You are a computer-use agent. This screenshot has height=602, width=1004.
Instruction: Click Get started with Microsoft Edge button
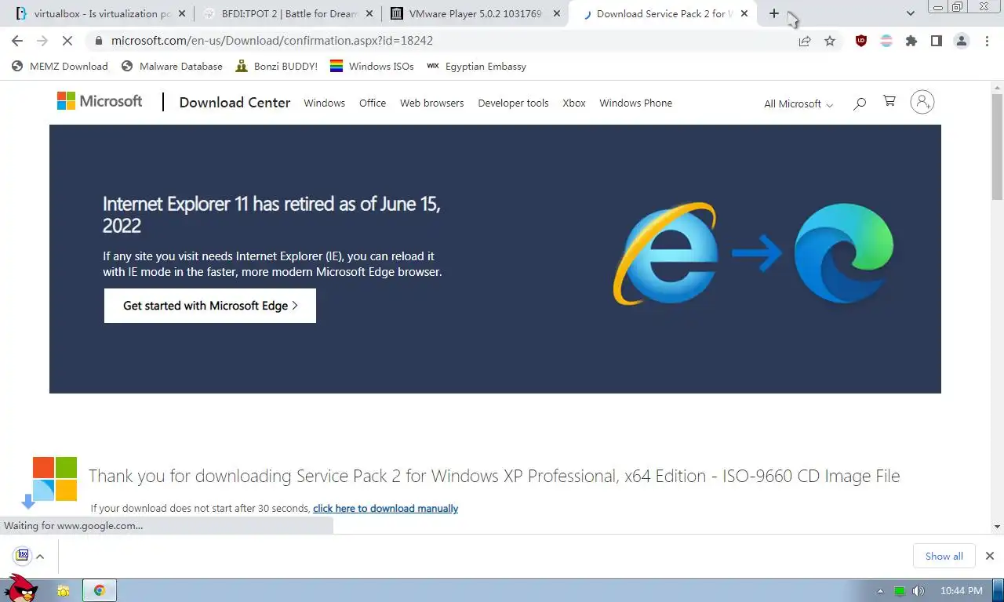click(x=210, y=306)
